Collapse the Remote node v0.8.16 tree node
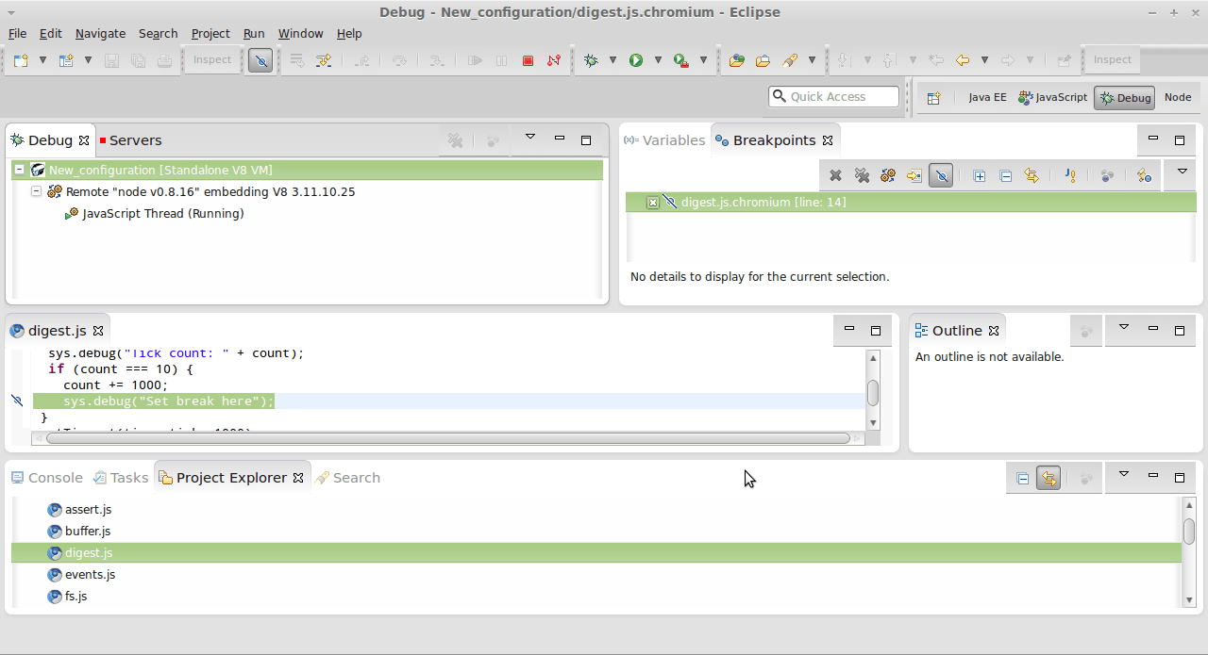Screen dimensions: 1208x655 (x=36, y=191)
